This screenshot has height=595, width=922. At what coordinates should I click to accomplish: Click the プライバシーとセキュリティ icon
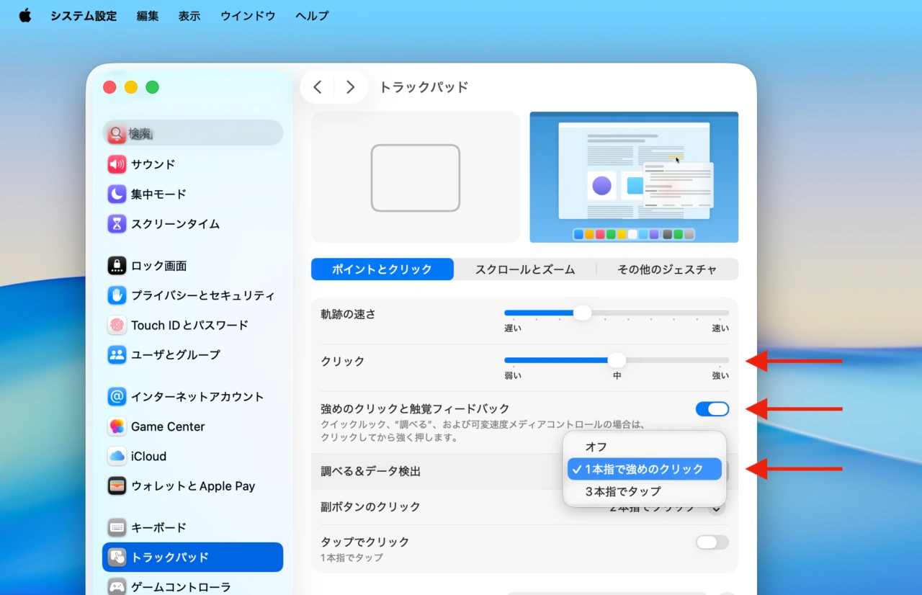pos(116,295)
